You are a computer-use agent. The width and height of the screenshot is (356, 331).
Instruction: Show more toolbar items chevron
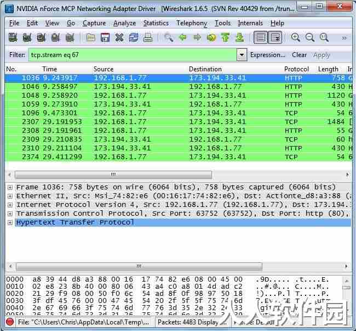click(344, 38)
